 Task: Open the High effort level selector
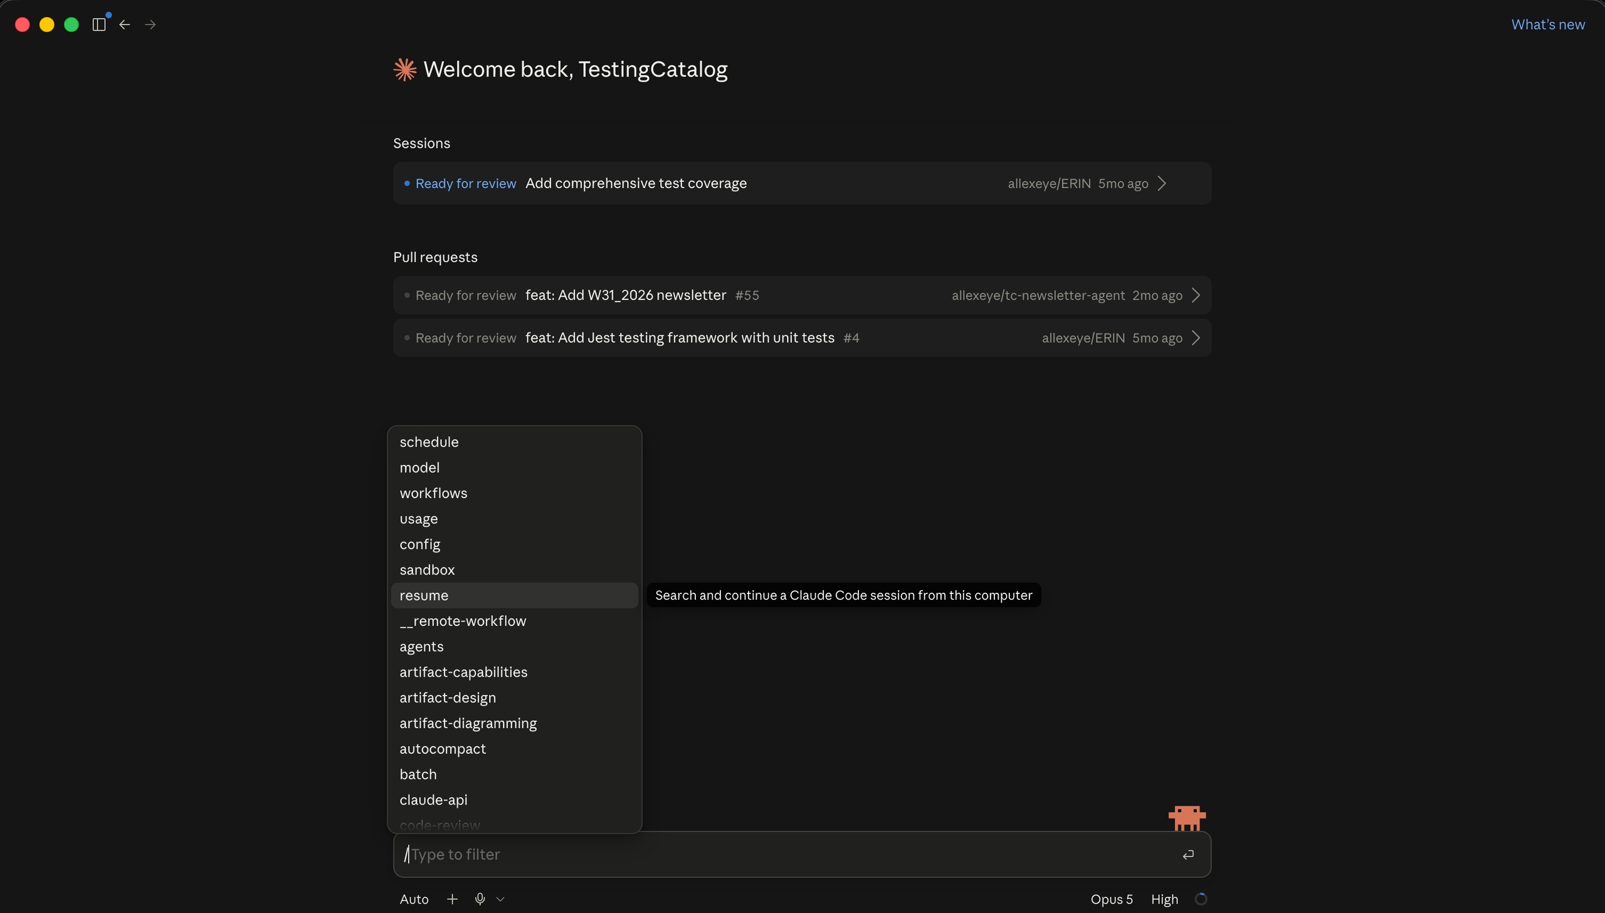coord(1164,899)
